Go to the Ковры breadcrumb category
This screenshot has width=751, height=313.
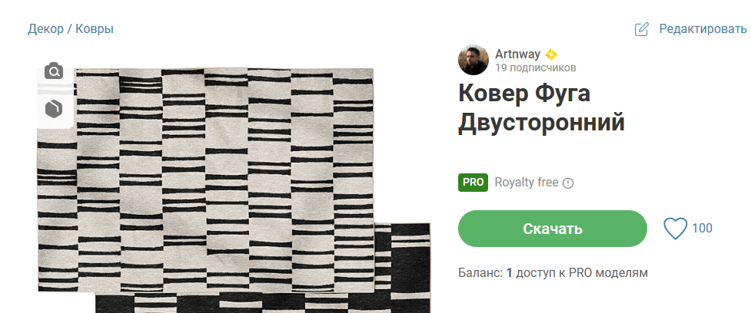(95, 29)
